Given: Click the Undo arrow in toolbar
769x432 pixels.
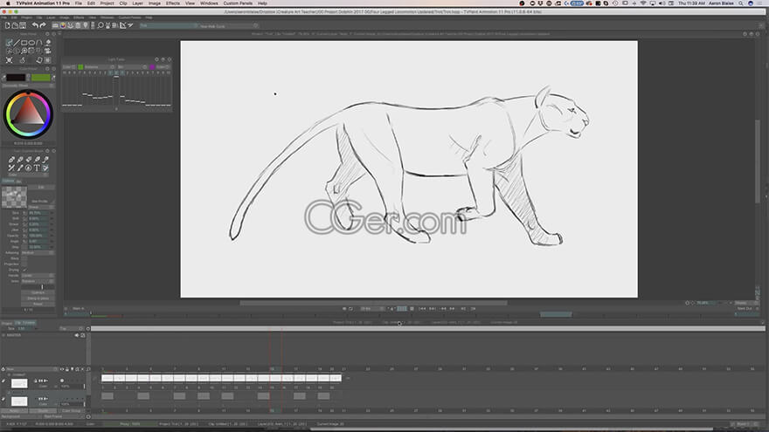Looking at the screenshot, I should coord(35,25).
